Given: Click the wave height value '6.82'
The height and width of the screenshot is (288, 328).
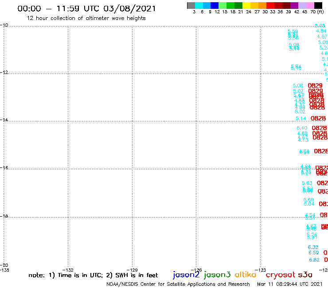Looking at the screenshot, I should 314,260.
